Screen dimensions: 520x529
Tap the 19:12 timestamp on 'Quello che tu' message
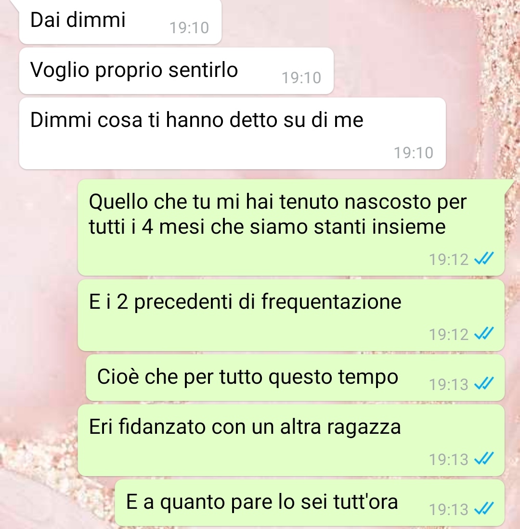coord(449,259)
